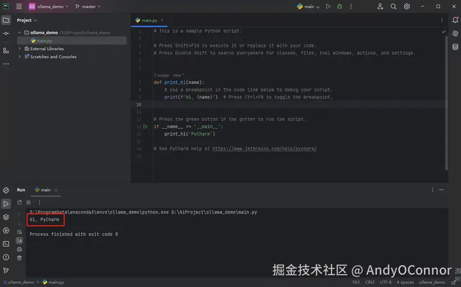The height and width of the screenshot is (287, 461).
Task: Toggle the Project tool window folder icon
Action: (x=6, y=20)
